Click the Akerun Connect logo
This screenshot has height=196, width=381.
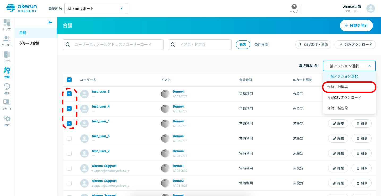[21, 8]
